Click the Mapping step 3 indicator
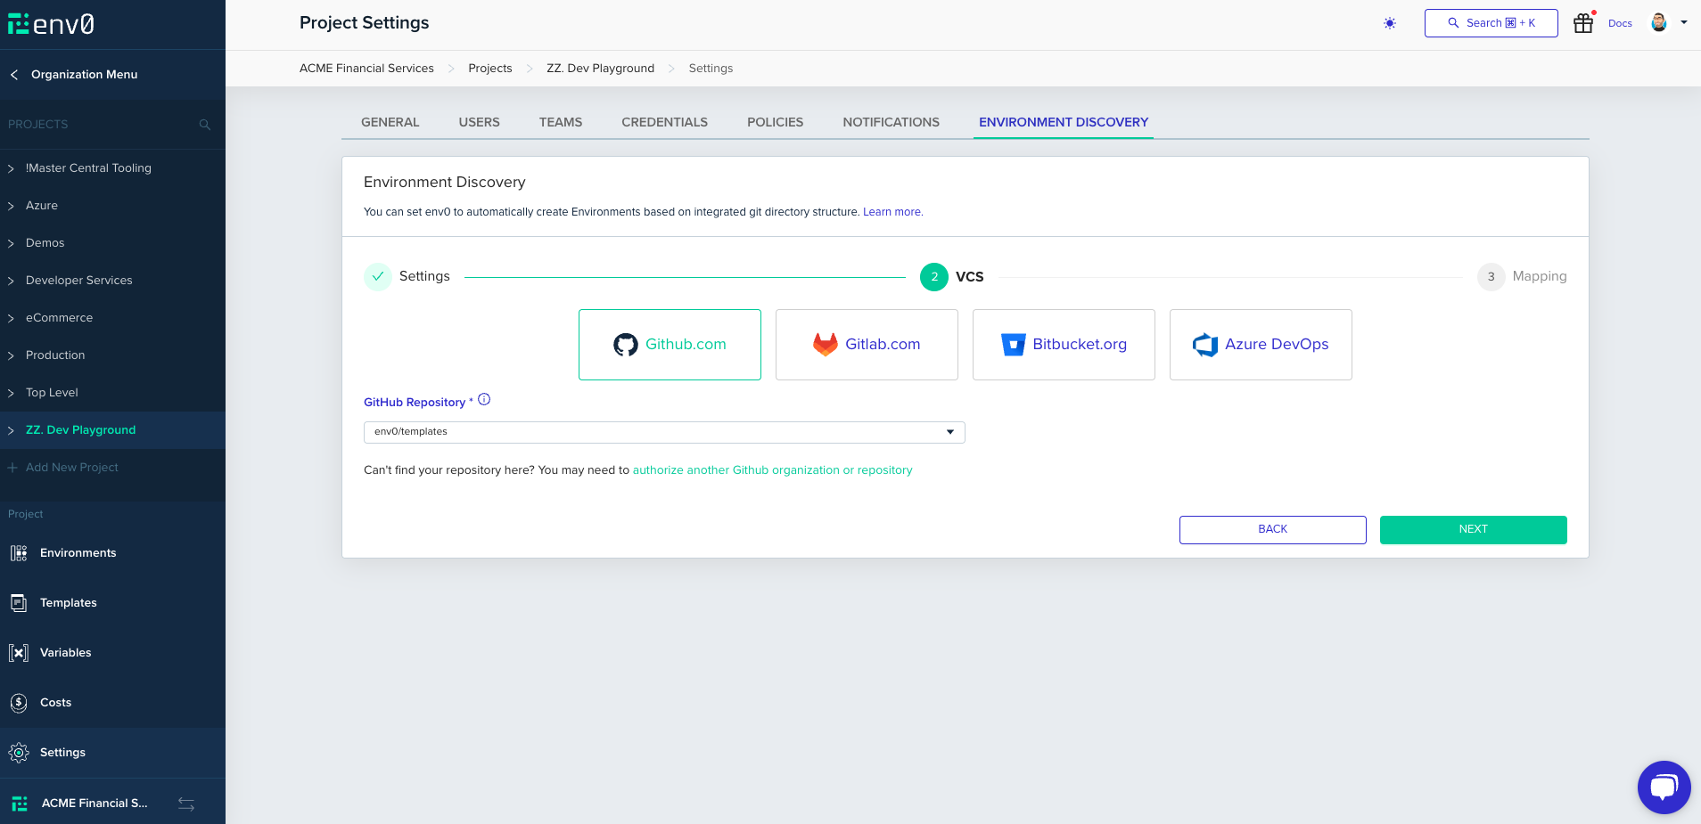The width and height of the screenshot is (1701, 824). coord(1491,277)
